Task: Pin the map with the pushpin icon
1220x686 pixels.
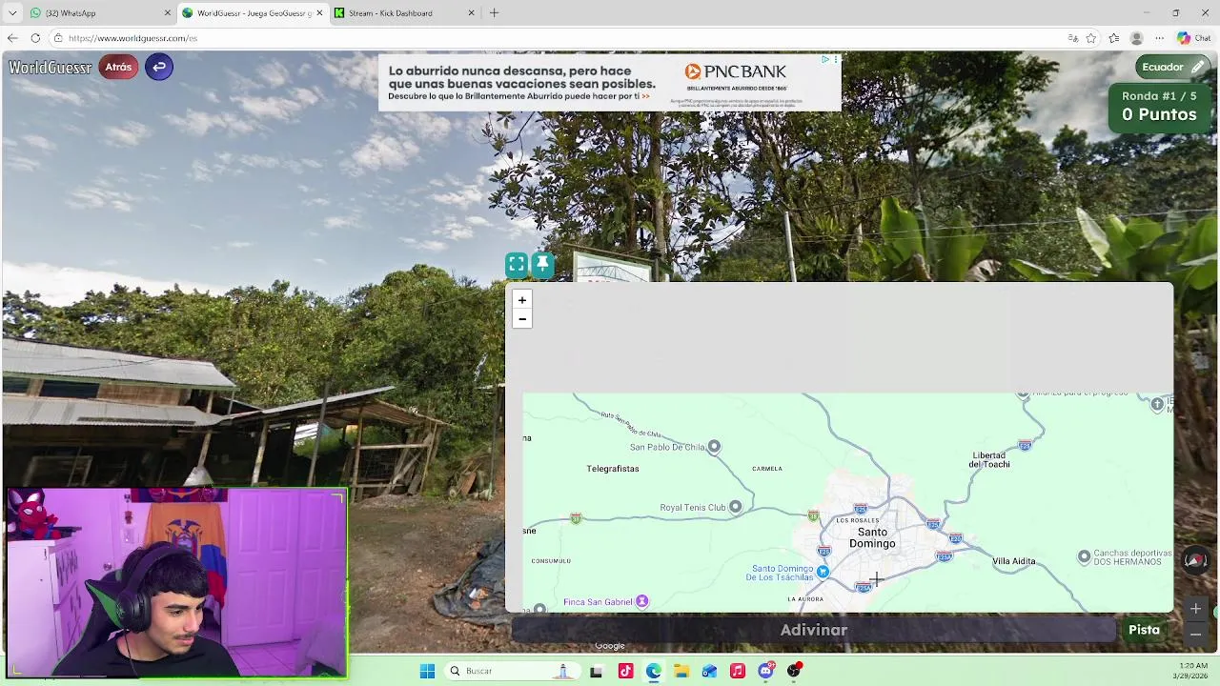Action: (541, 264)
